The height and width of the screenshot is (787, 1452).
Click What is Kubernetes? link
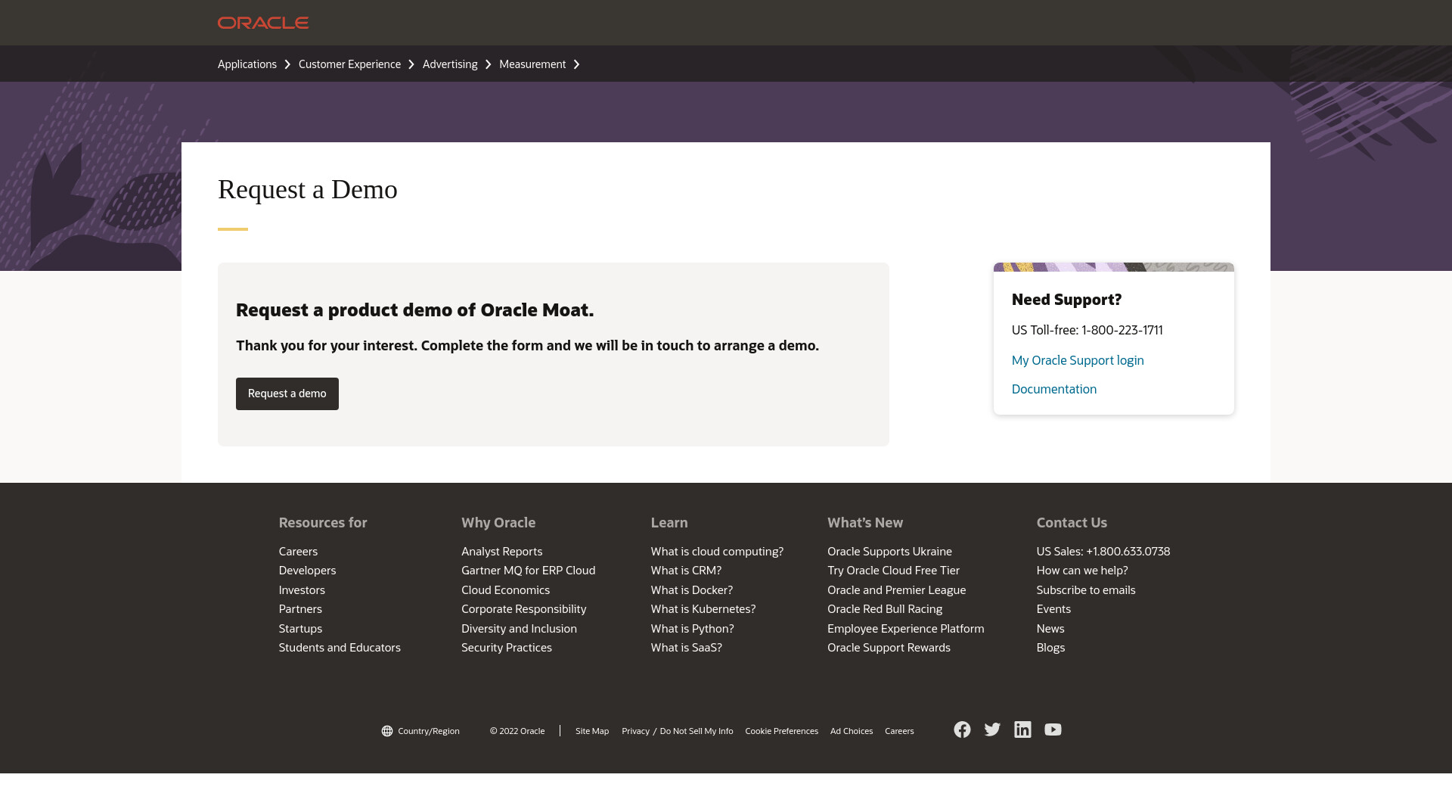(x=703, y=609)
